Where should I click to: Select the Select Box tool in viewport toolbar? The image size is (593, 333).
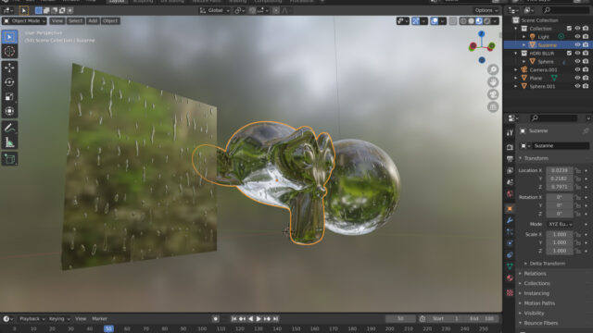[x=9, y=37]
